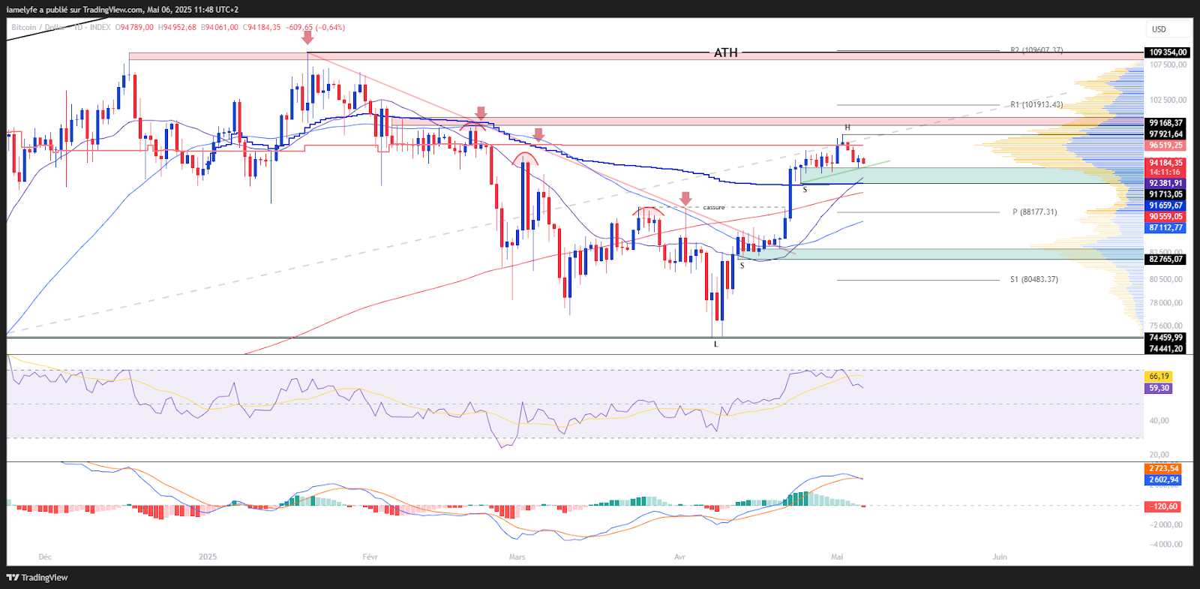Click the H marker above the recent high
The height and width of the screenshot is (589, 1200).
click(847, 128)
